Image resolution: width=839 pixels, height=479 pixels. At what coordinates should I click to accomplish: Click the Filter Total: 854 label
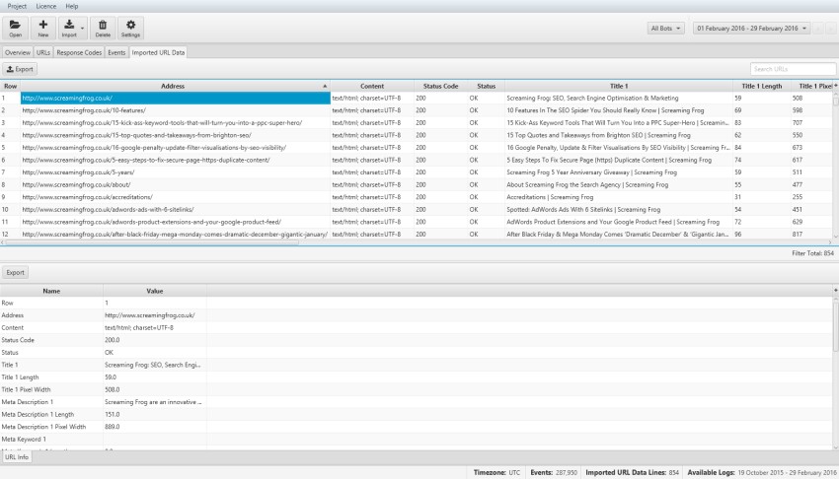pyautogui.click(x=812, y=253)
